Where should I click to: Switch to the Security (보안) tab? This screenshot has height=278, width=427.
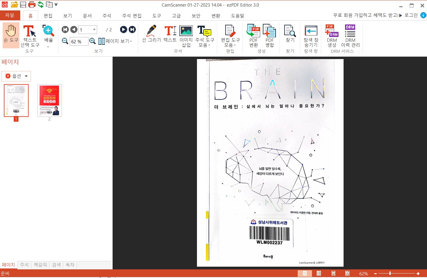196,16
